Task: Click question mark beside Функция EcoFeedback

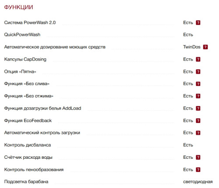Action: [x=198, y=120]
